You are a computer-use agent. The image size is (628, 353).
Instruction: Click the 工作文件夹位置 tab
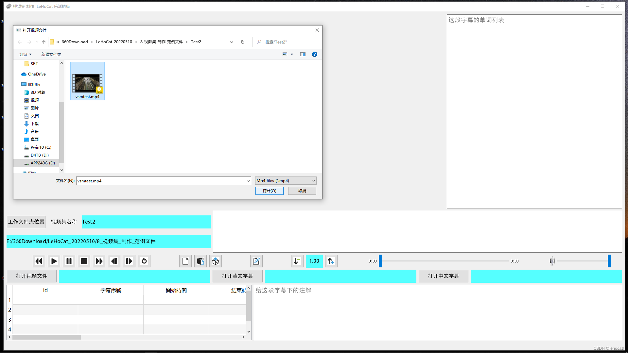[26, 222]
